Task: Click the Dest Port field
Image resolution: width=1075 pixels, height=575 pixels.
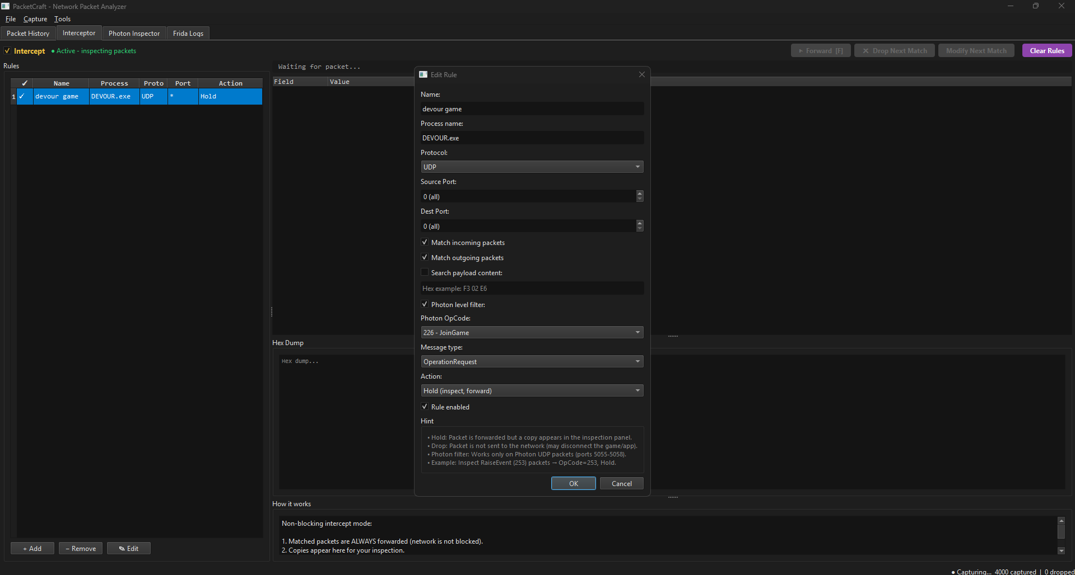Action: click(x=528, y=226)
